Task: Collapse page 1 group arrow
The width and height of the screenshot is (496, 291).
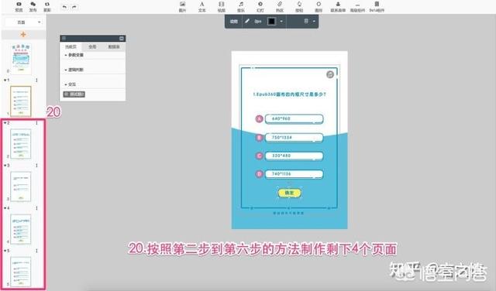Action: tap(5, 80)
